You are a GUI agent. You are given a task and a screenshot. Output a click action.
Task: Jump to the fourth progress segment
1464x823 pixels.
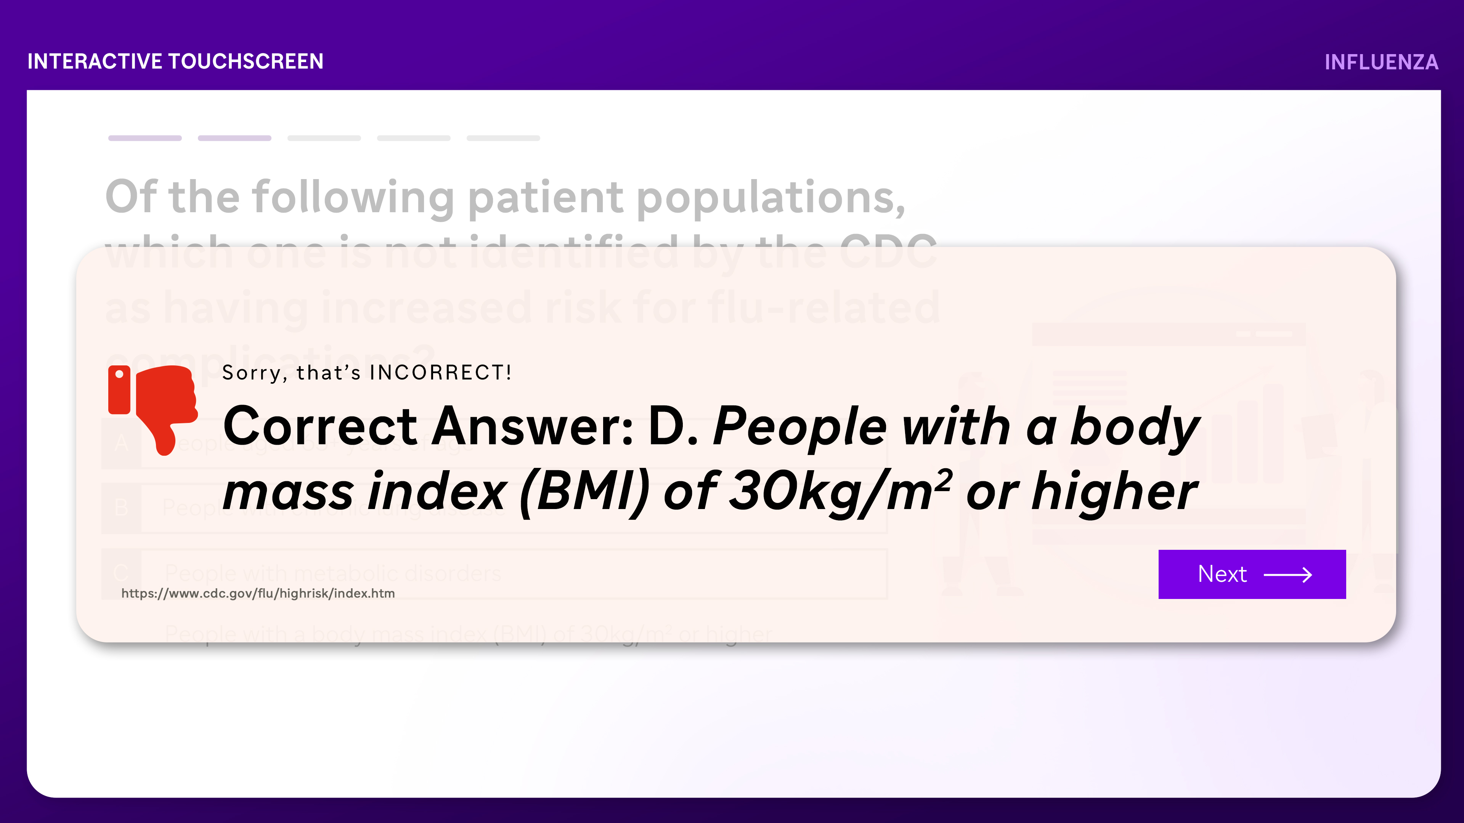[413, 138]
